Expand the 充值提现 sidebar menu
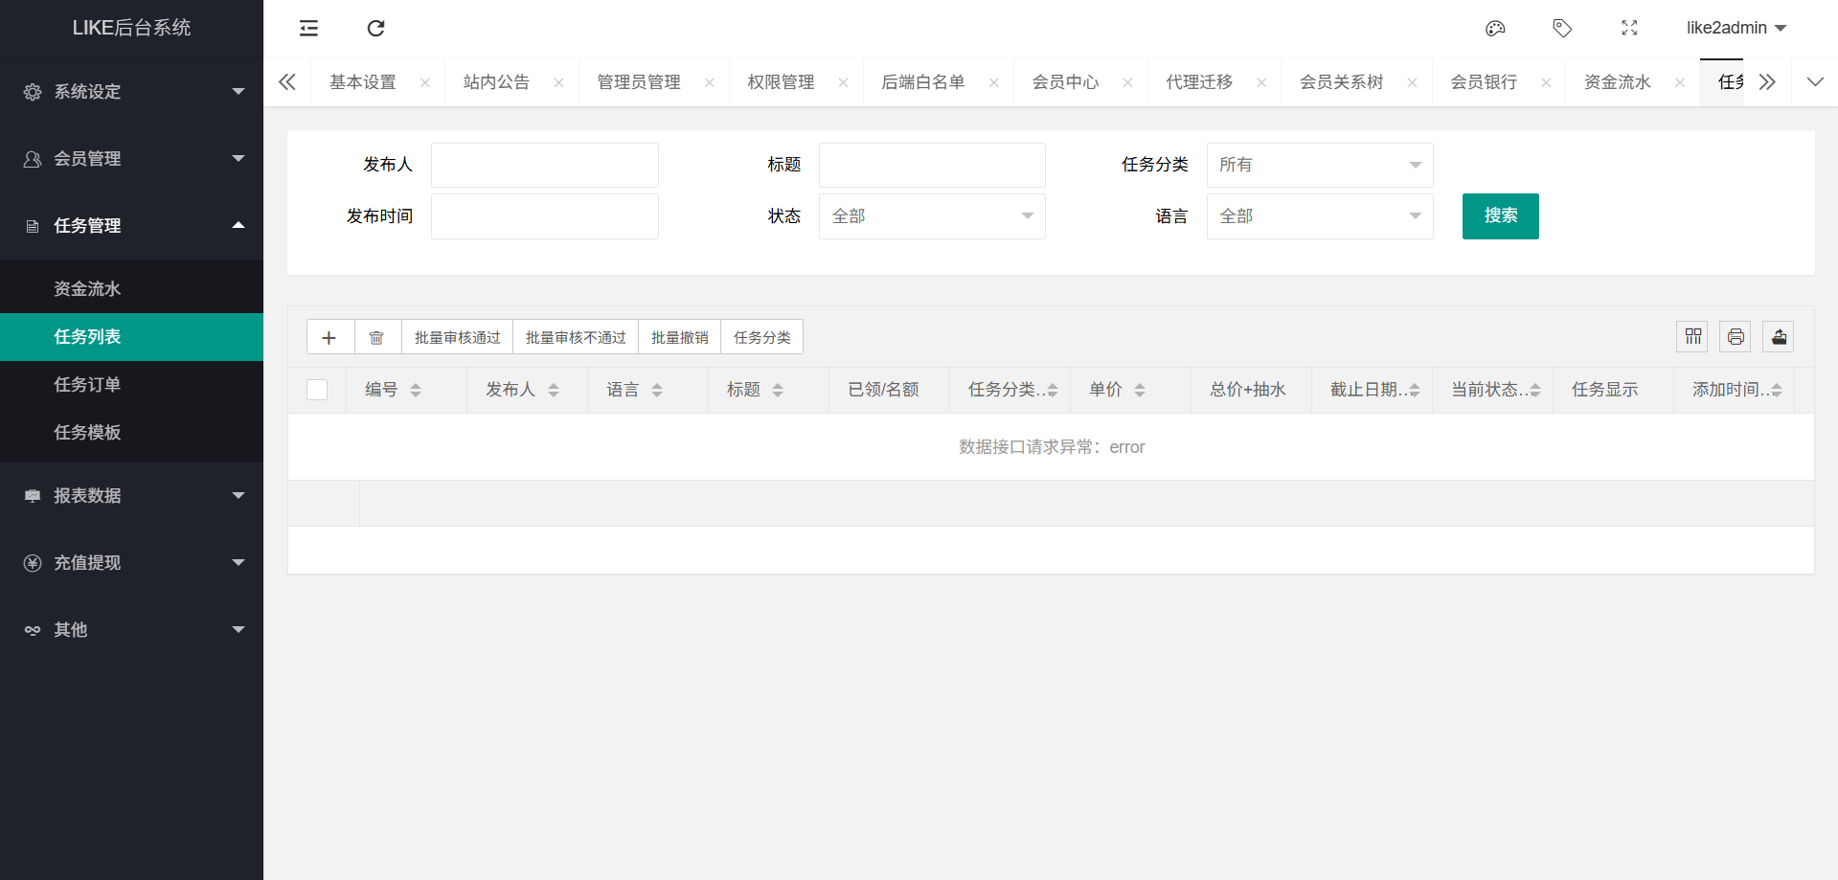 point(131,563)
